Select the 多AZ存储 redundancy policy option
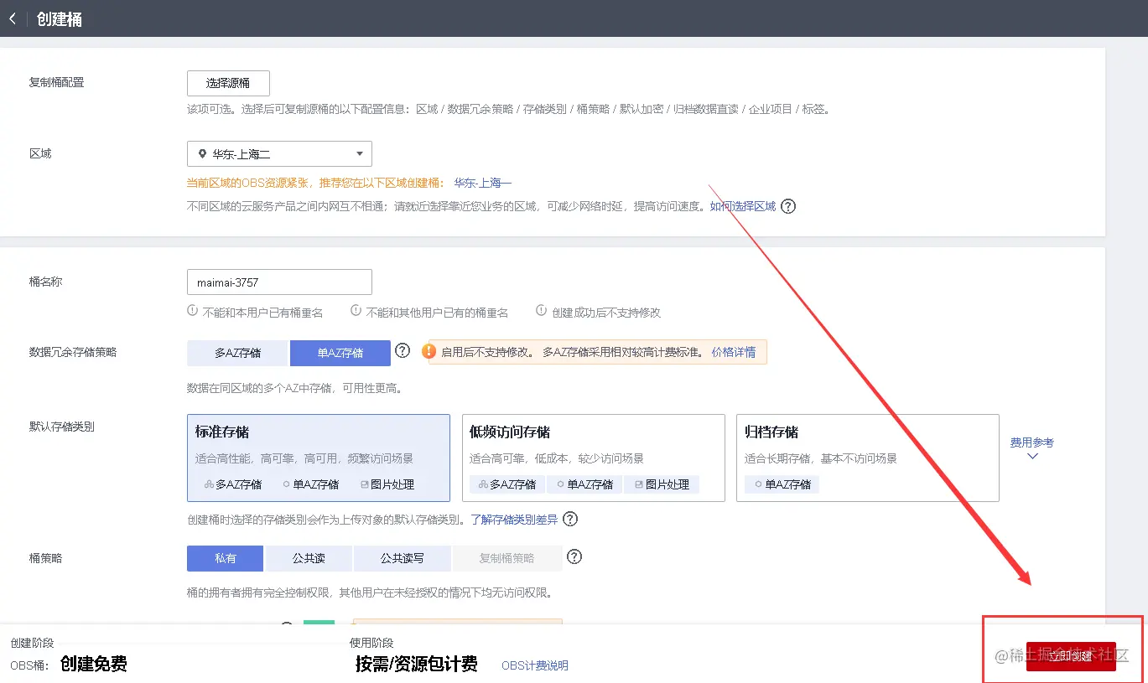Image resolution: width=1148 pixels, height=683 pixels. pos(237,353)
